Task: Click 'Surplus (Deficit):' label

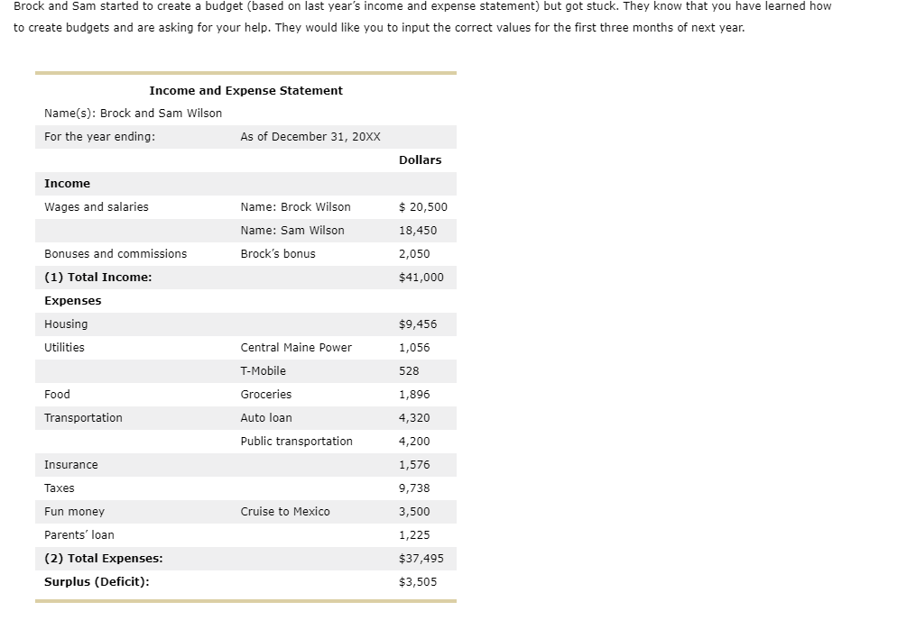Action: [x=97, y=582]
